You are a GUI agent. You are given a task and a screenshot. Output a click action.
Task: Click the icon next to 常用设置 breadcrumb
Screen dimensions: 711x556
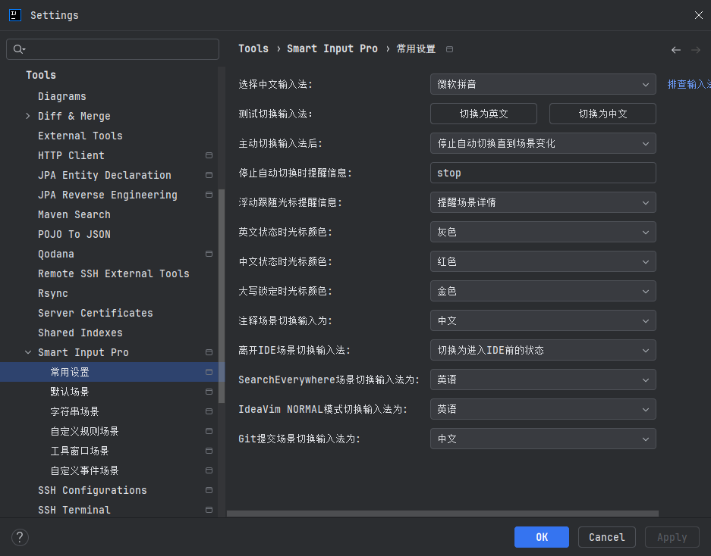(x=449, y=49)
